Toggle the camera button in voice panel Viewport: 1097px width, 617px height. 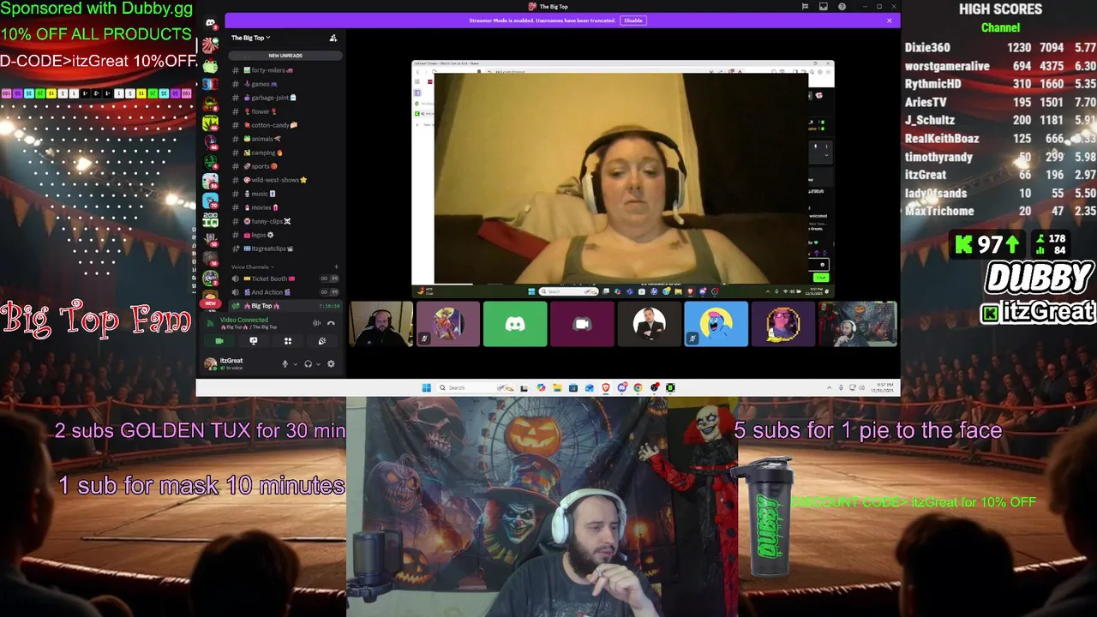pyautogui.click(x=219, y=341)
